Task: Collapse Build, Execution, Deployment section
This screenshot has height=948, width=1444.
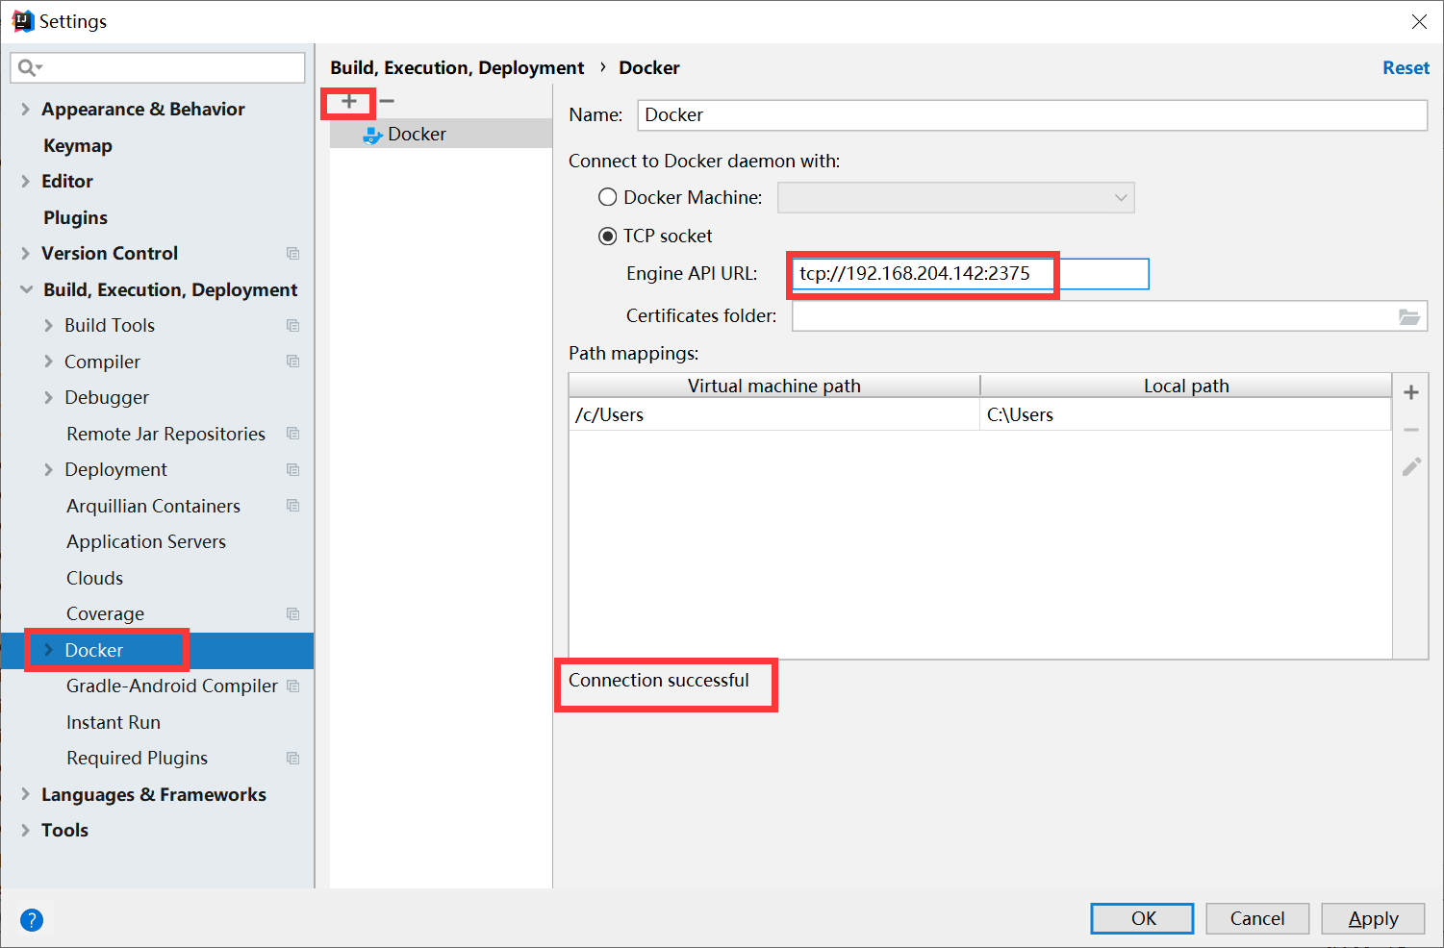Action: [26, 289]
